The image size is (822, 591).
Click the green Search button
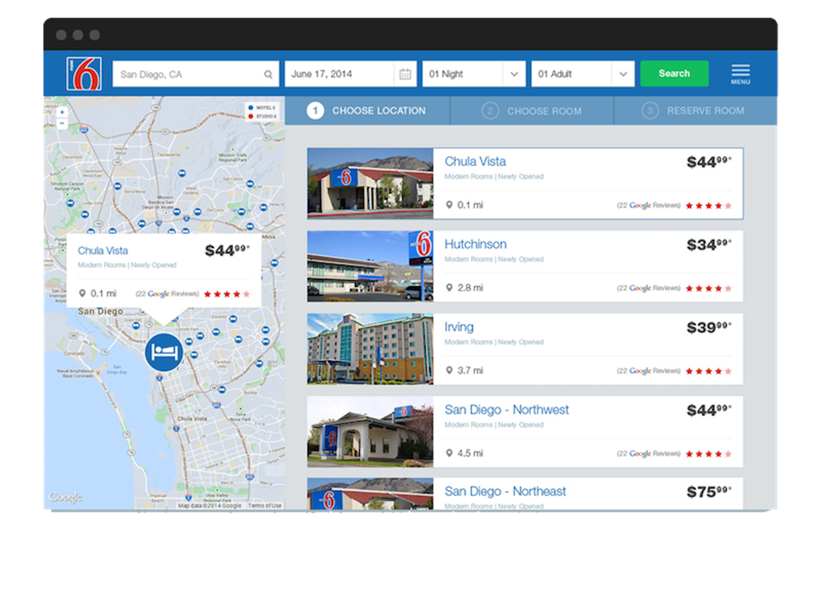[674, 73]
